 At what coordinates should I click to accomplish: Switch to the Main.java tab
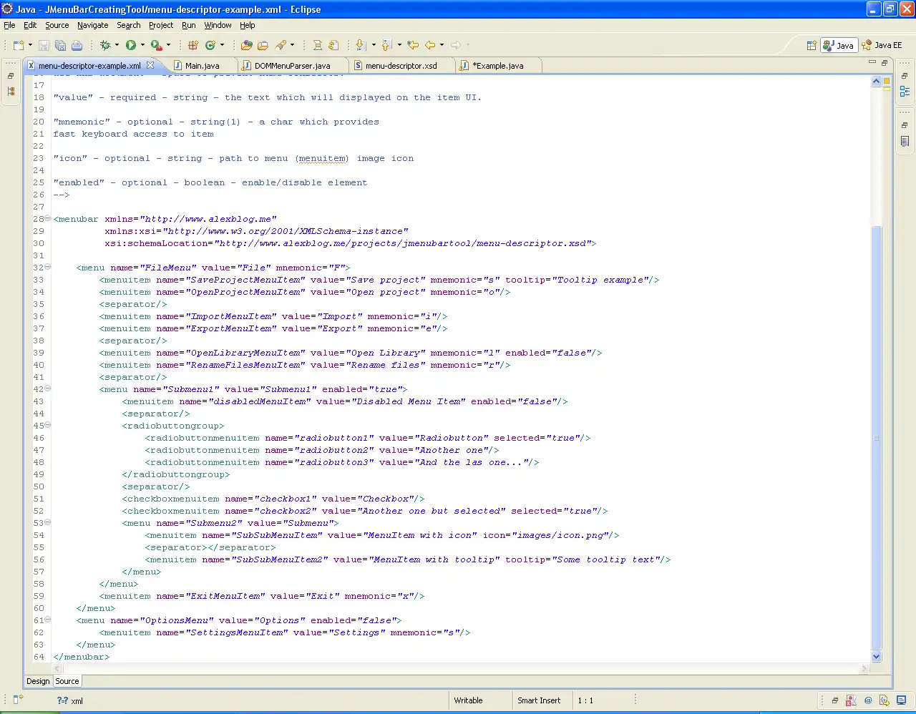coord(202,66)
